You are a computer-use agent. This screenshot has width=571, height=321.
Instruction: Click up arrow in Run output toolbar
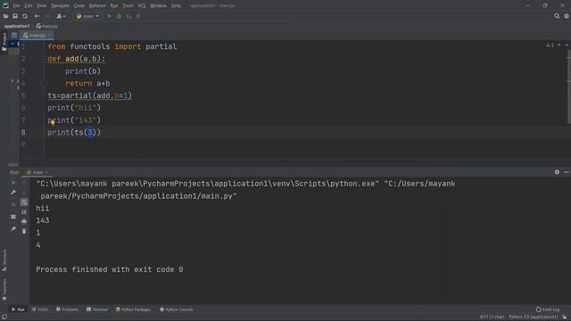point(24,183)
